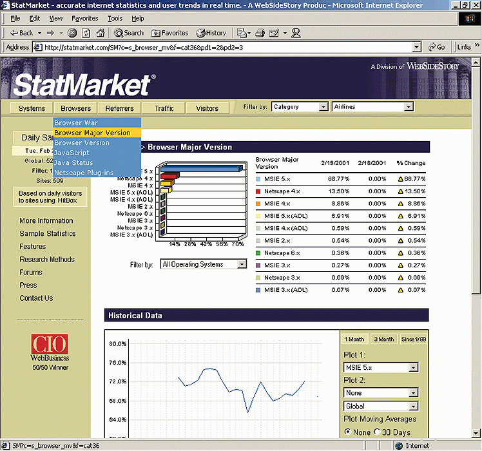Screen dimensions: 482x451
Task: Open the Favorites menu in menu bar
Action: 85,19
